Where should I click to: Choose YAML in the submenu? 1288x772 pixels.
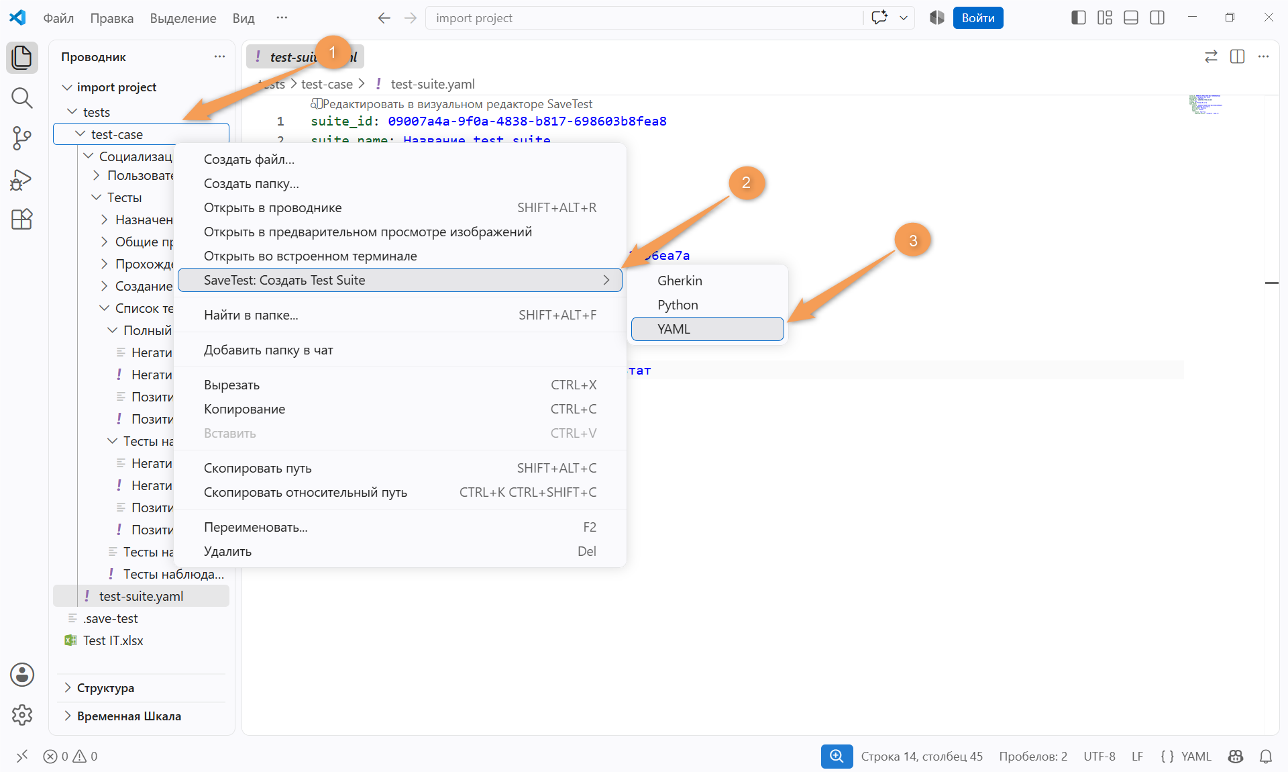pos(707,329)
